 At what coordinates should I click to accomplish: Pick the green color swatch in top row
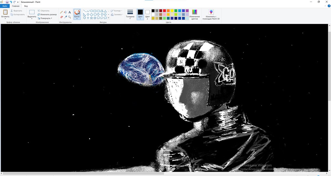[x=176, y=11]
